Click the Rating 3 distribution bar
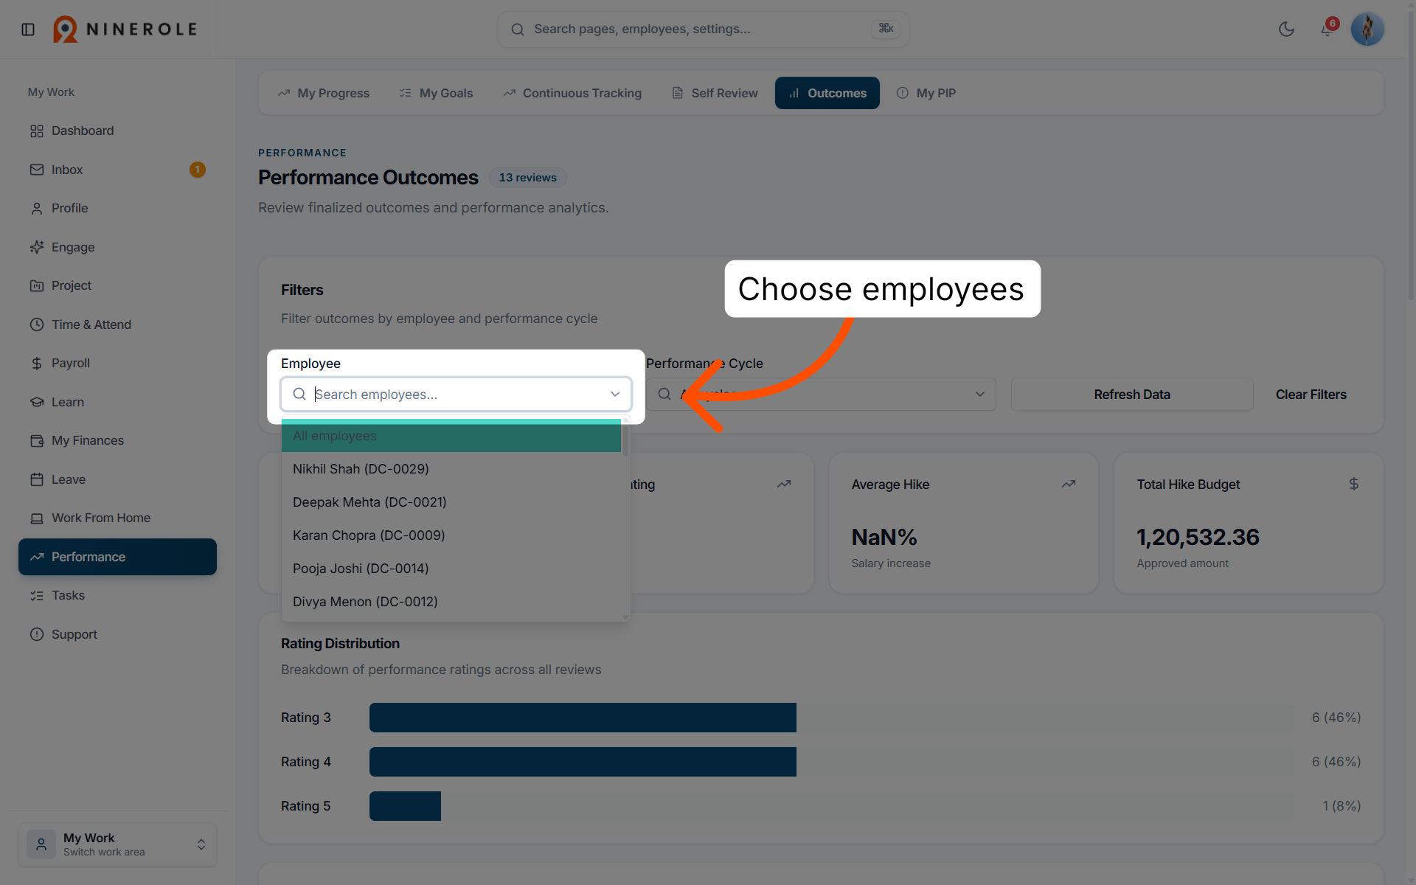Screen dimensions: 1416x885 point(583,718)
